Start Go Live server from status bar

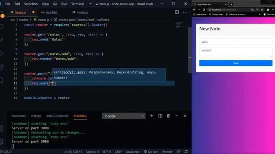151,152
